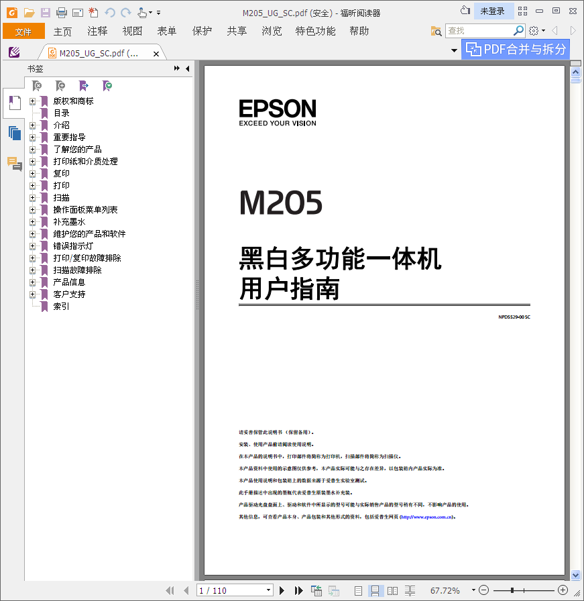
Task: Open the 注释 ribbon tab
Action: tap(97, 31)
